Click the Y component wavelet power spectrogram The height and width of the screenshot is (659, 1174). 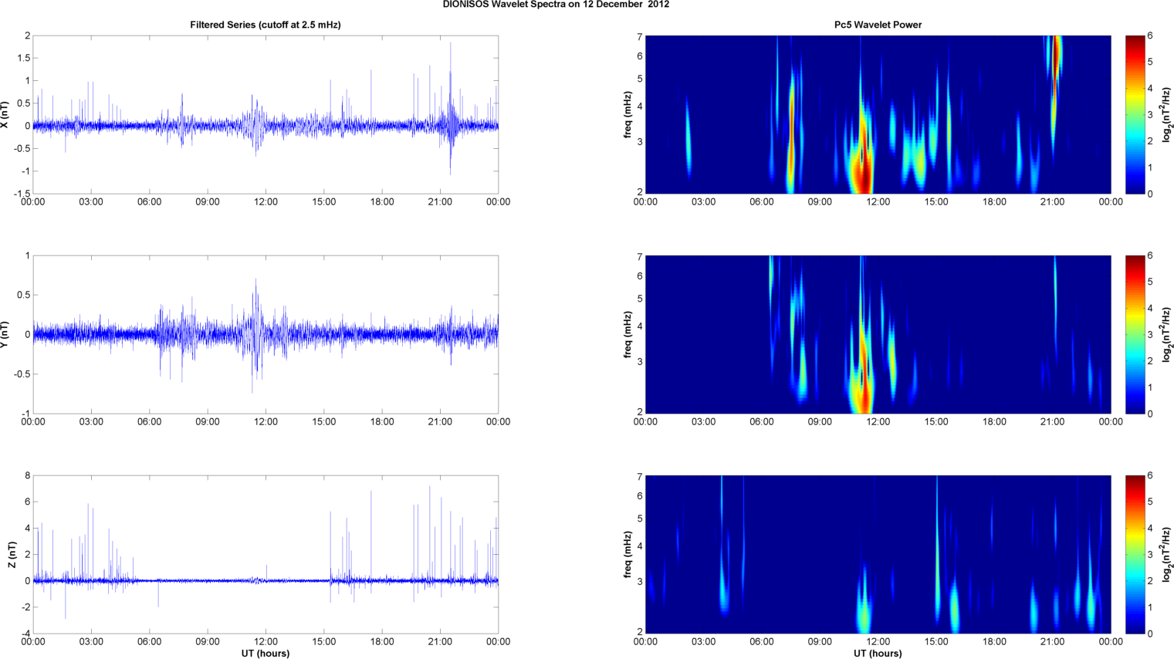pos(878,334)
